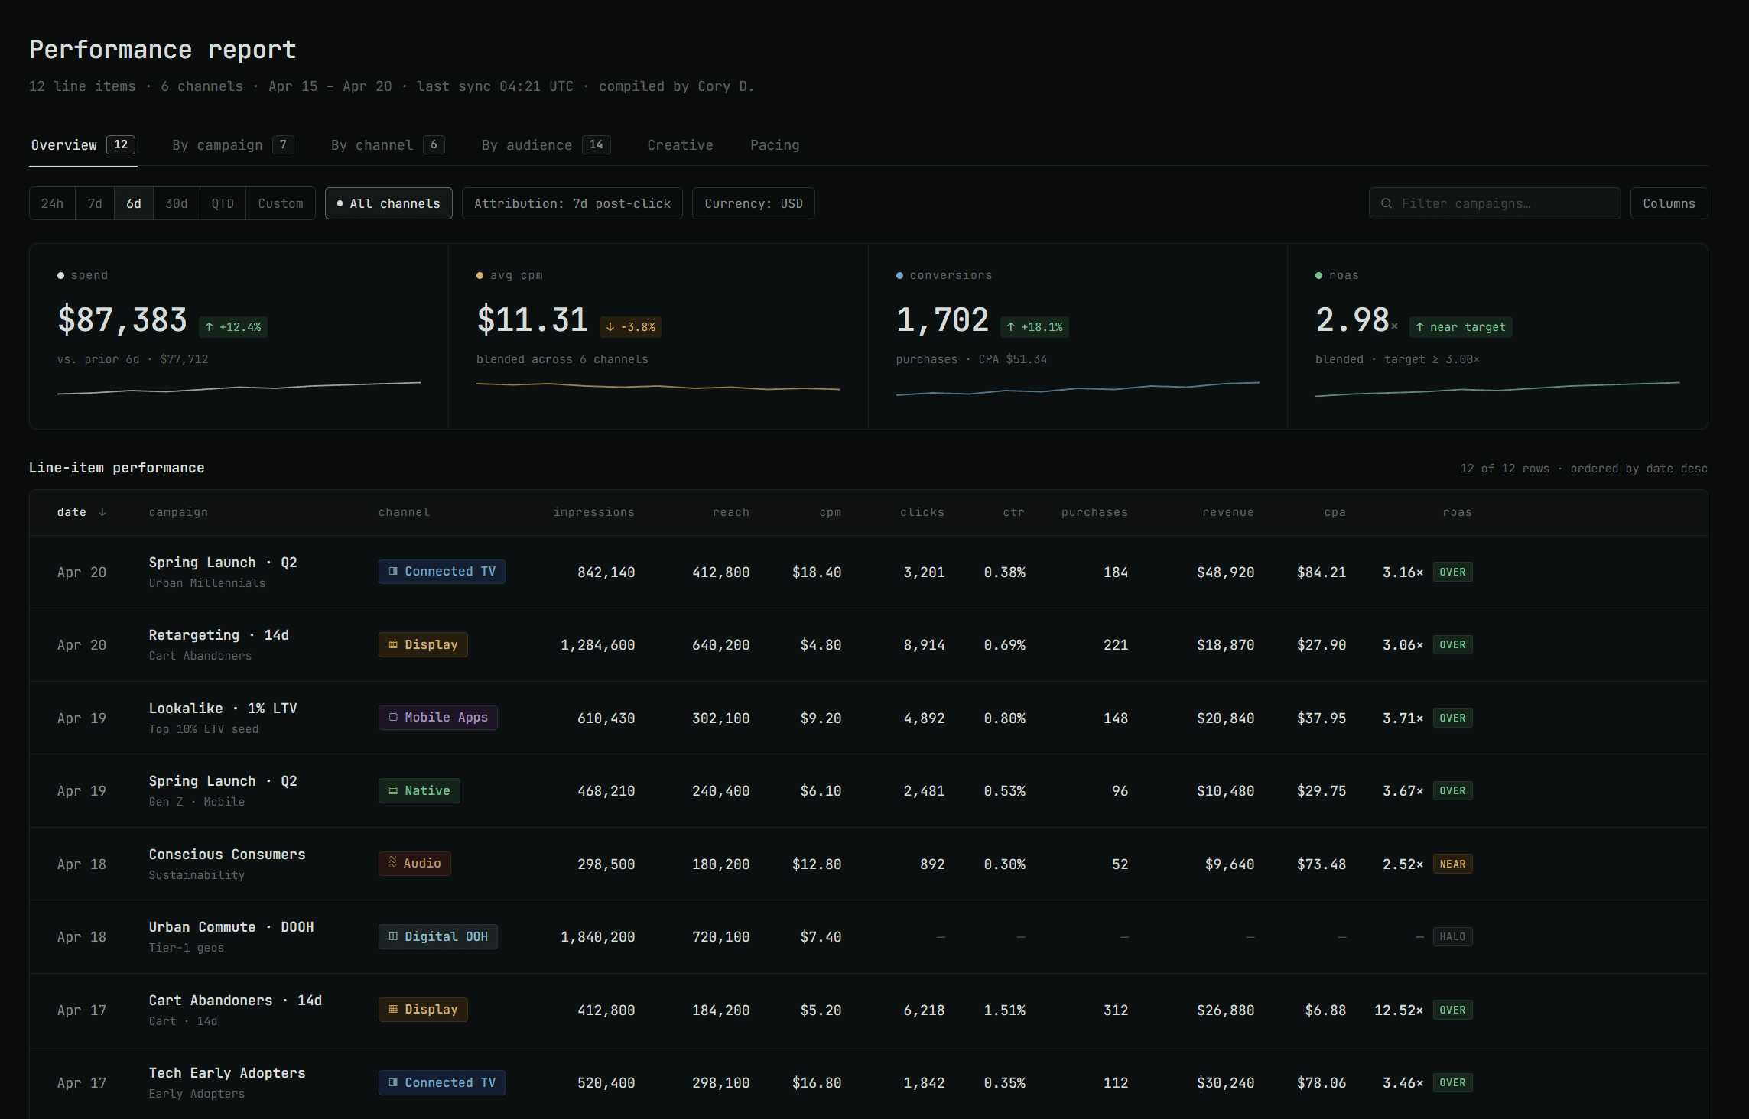Screen dimensions: 1749x1119
Task: Open the Pacing tab
Action: click(774, 145)
